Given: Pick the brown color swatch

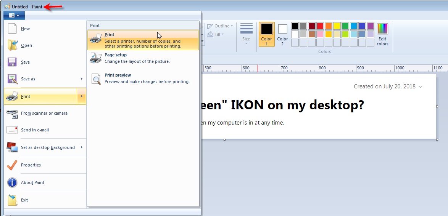Looking at the screenshot, I should tap(312, 34).
